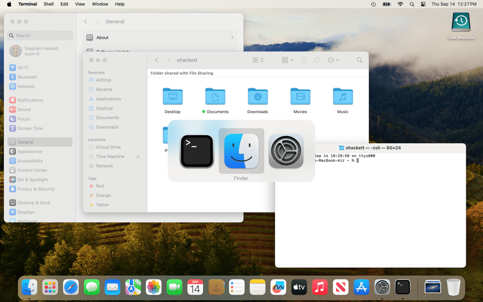483x302 pixels.
Task: Open Contacts from the Dock
Action: (216, 287)
